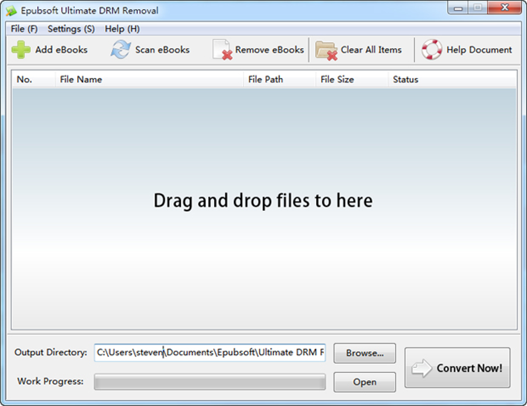The image size is (527, 406).
Task: Click the Remove eBooks page icon
Action: (223, 50)
